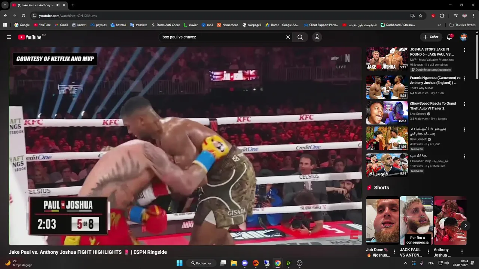Screen dimensions: 479x269
Task: Open the apps grid in bookmarks bar
Action: (x=5, y=25)
